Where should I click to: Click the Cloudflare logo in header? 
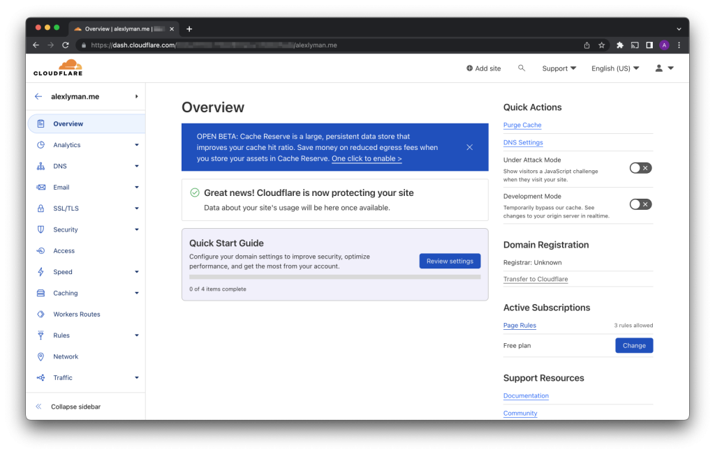[58, 68]
